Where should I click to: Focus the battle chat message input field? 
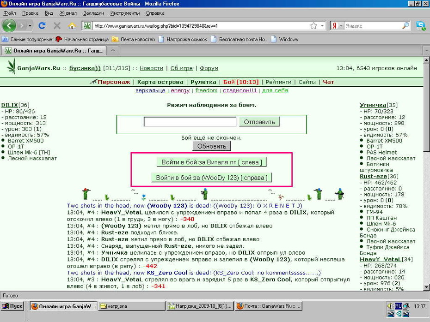(x=190, y=122)
